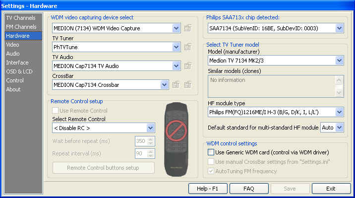This screenshot has height=198, width=355.
Task: Expand TV Tuner PhTVTune dropdown
Action: [176, 47]
